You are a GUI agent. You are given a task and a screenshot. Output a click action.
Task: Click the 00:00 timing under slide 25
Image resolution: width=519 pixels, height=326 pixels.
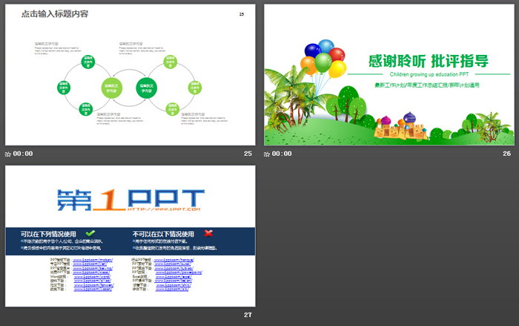pyautogui.click(x=23, y=154)
